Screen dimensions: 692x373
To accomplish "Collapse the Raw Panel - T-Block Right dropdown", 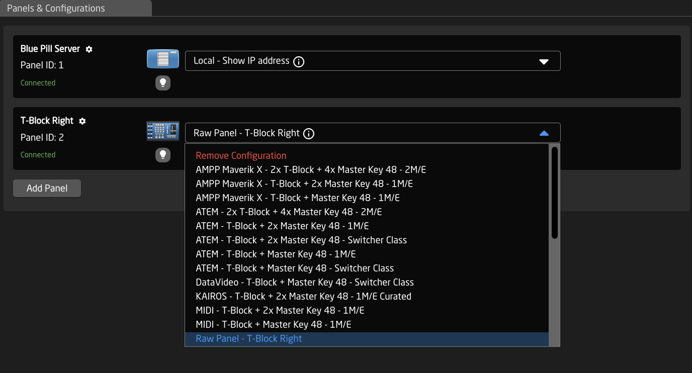I will [544, 133].
